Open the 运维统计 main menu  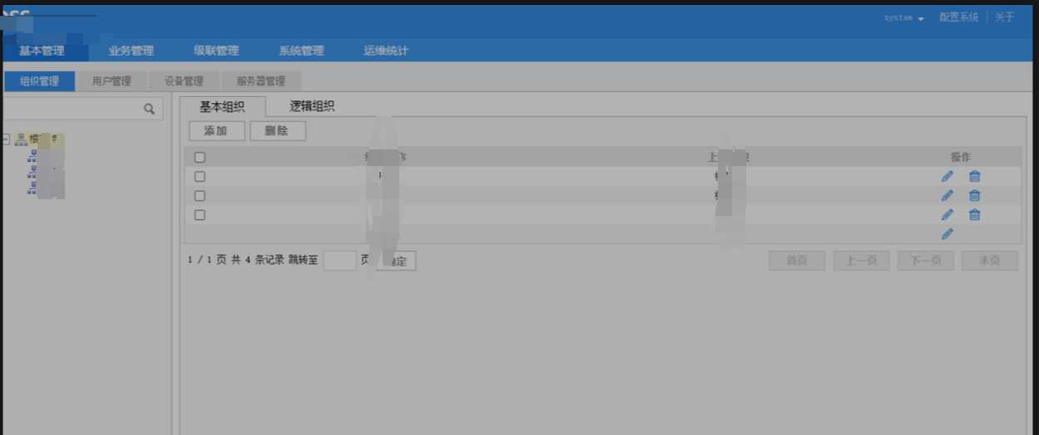click(x=386, y=51)
